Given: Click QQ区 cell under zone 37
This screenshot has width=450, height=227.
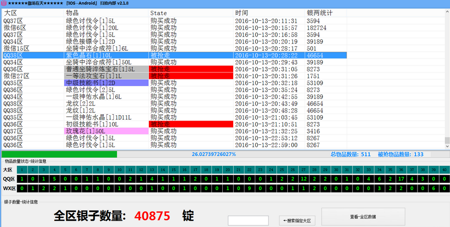Looking at the screenshot, I should coord(412,179).
